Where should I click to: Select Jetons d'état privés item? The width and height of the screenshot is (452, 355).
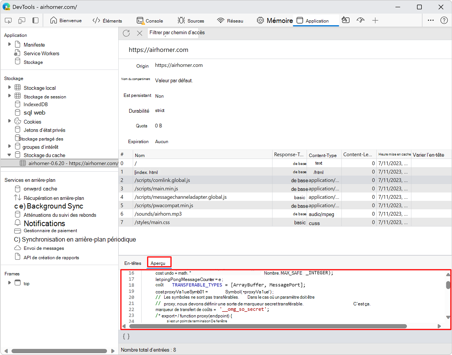pyautogui.click(x=44, y=130)
